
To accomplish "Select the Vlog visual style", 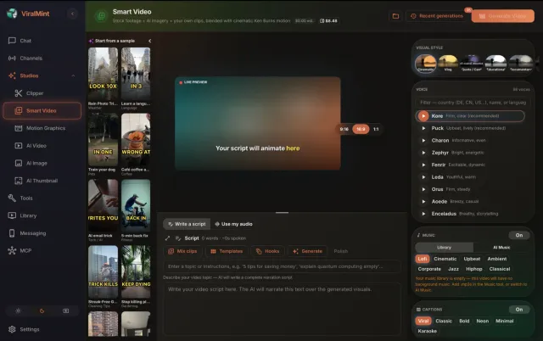I will point(448,63).
